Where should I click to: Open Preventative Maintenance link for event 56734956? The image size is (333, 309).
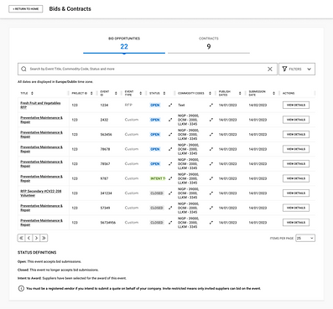click(41, 223)
